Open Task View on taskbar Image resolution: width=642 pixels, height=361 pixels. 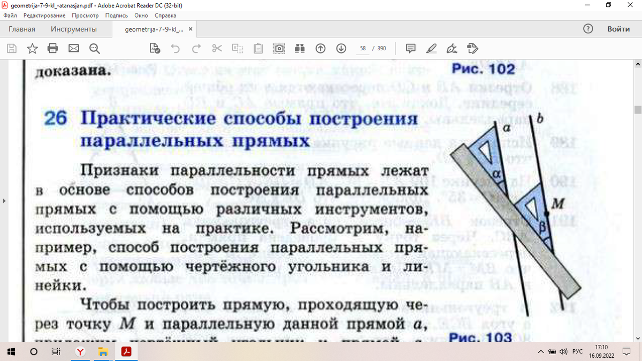56,351
